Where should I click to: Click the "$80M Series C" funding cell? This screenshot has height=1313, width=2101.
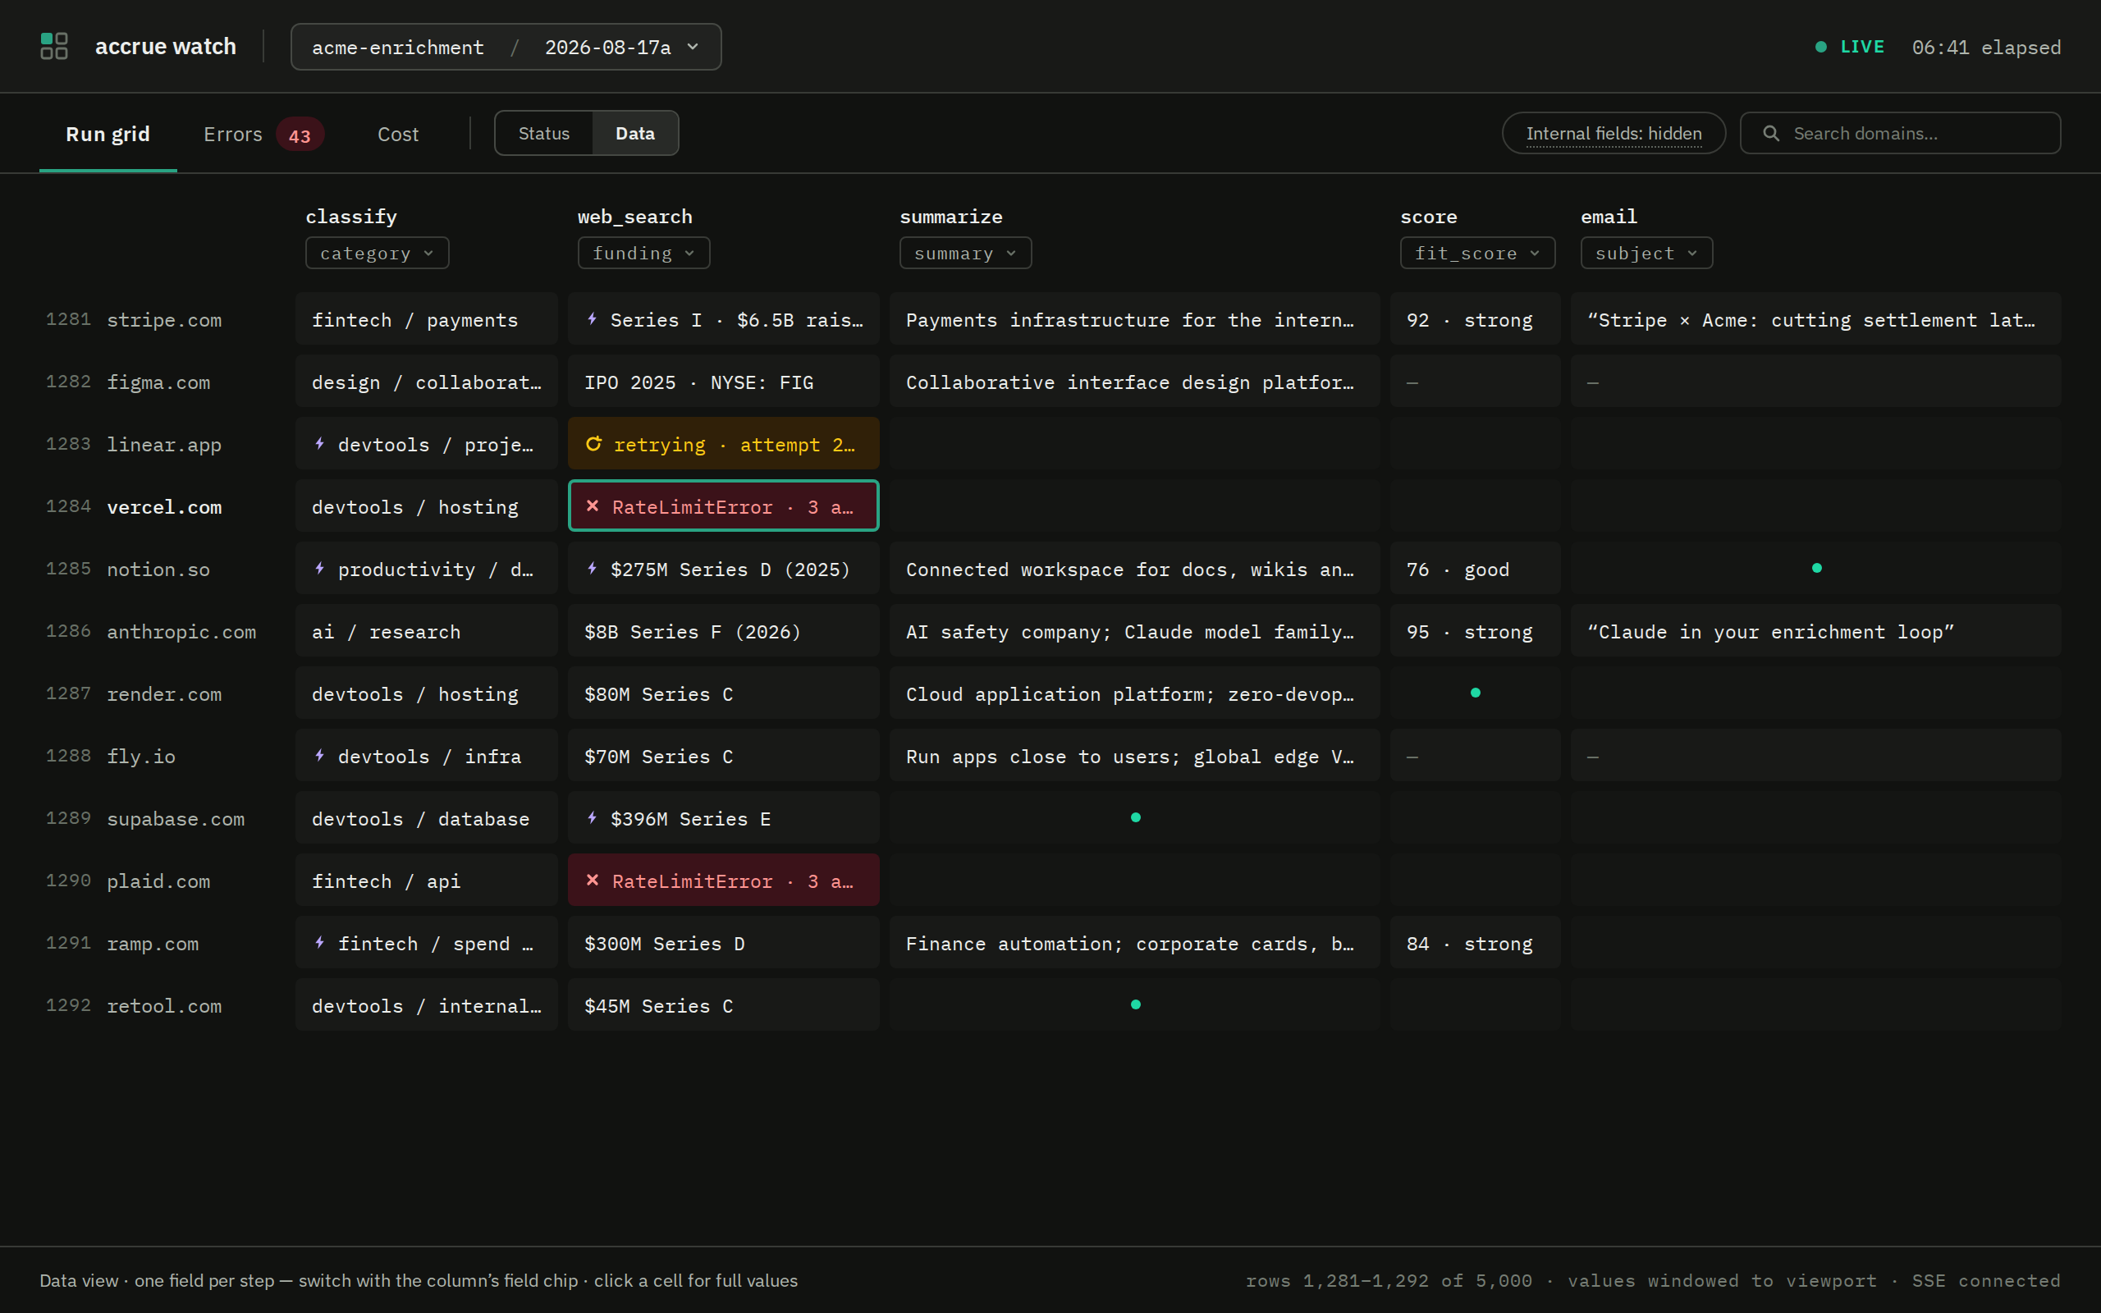tap(723, 693)
